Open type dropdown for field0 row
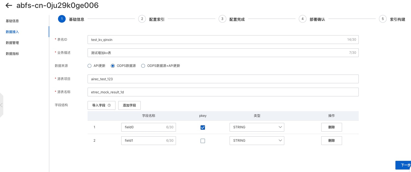Viewport: 411px width, 172px height. coord(257,127)
